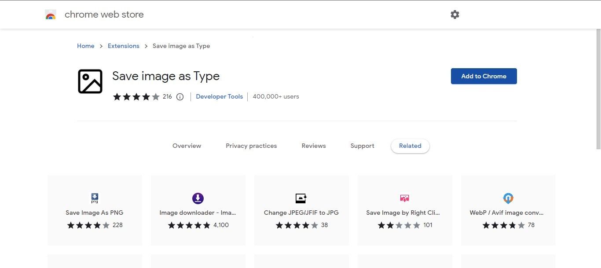The width and height of the screenshot is (601, 268).
Task: Open the Developer Tools category link
Action: coord(219,96)
